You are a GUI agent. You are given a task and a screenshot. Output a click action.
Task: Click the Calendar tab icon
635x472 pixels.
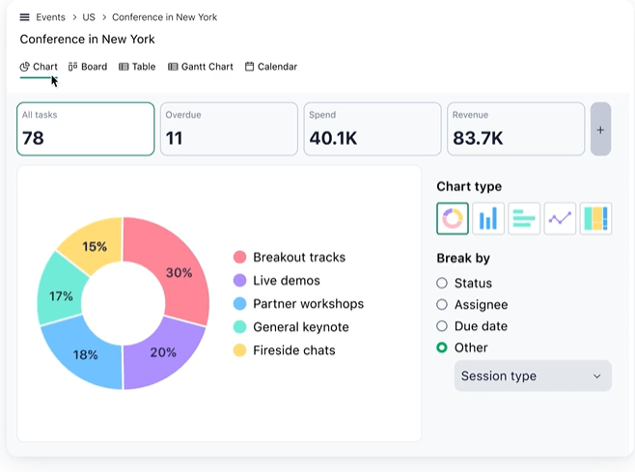249,67
